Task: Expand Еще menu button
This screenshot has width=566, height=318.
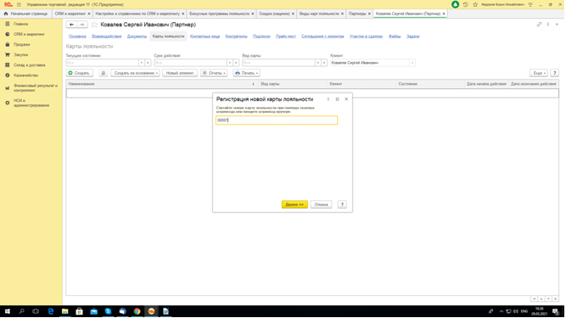Action: point(539,73)
